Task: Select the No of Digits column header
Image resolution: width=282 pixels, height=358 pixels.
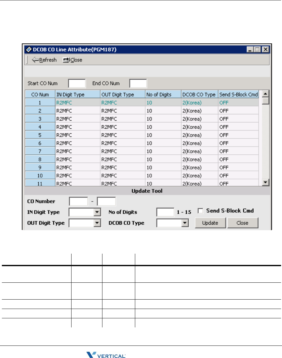Action: tap(163, 94)
